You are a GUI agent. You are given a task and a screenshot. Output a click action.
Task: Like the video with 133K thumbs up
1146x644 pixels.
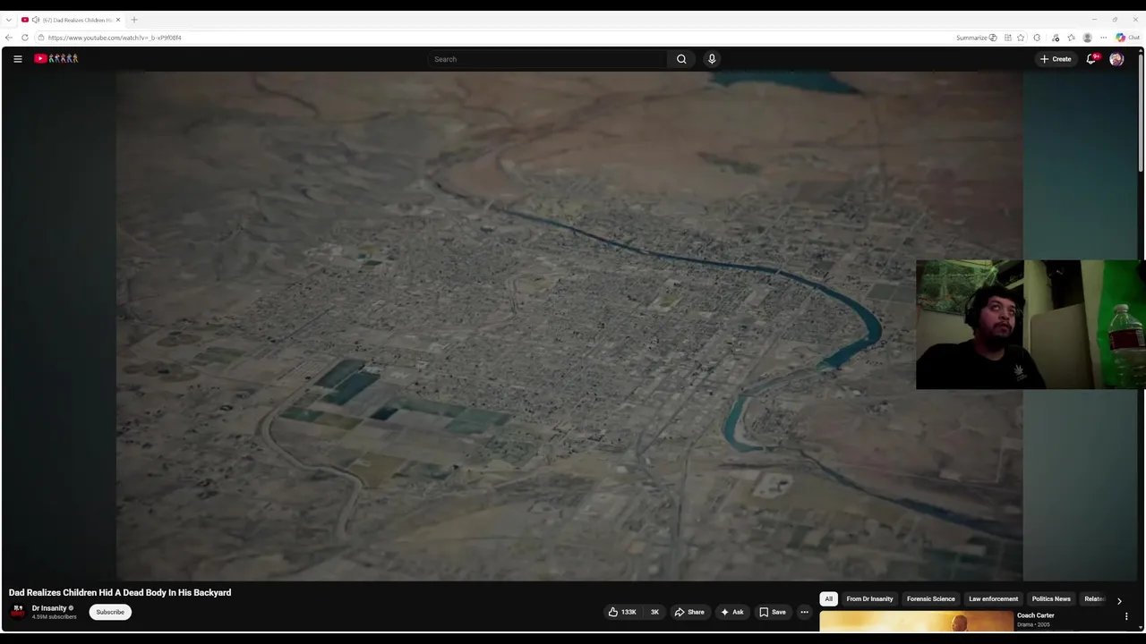624,612
